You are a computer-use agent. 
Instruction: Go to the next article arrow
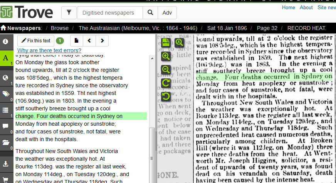(x=102, y=41)
